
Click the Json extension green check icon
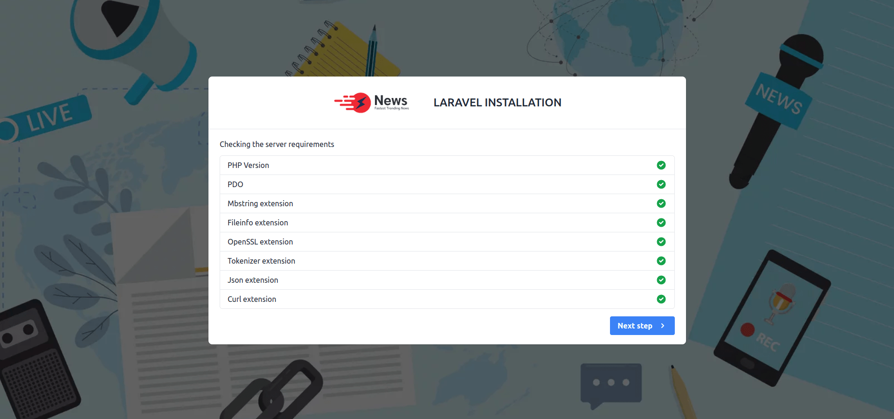(x=661, y=280)
